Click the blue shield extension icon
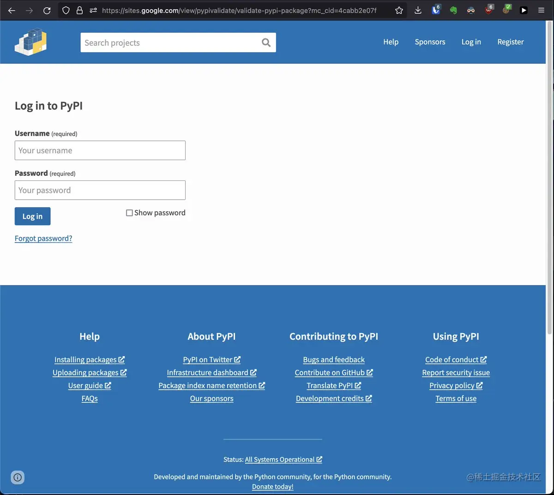Screen dimensions: 554x495 436,10
